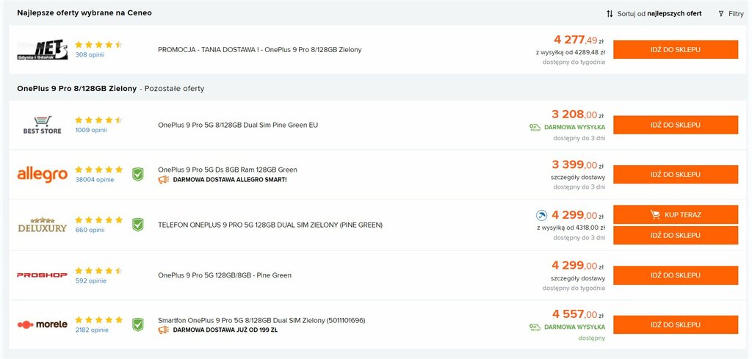The height and width of the screenshot is (359, 752).
Task: Open 1009 opinii reviews link
Action: click(x=91, y=130)
